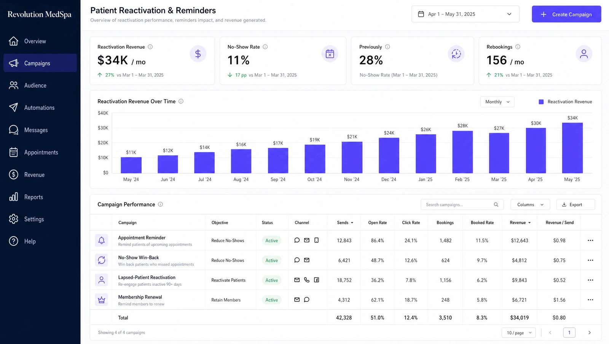Sort the table by Revenue column
Screen dimensions: 609x344
[x=520, y=223]
